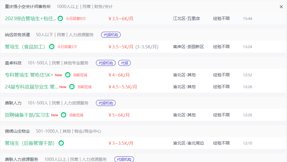Click chat icon beside 管培生（食品加工）

point(52,47)
